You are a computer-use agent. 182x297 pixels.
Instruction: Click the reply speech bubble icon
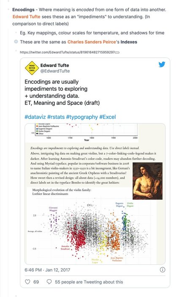pyautogui.click(x=49, y=282)
